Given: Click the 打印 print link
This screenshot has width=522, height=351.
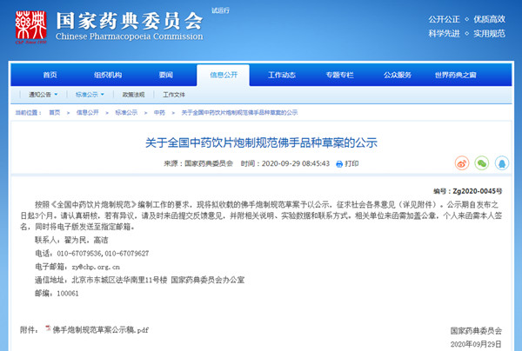Looking at the screenshot, I should coord(351,163).
